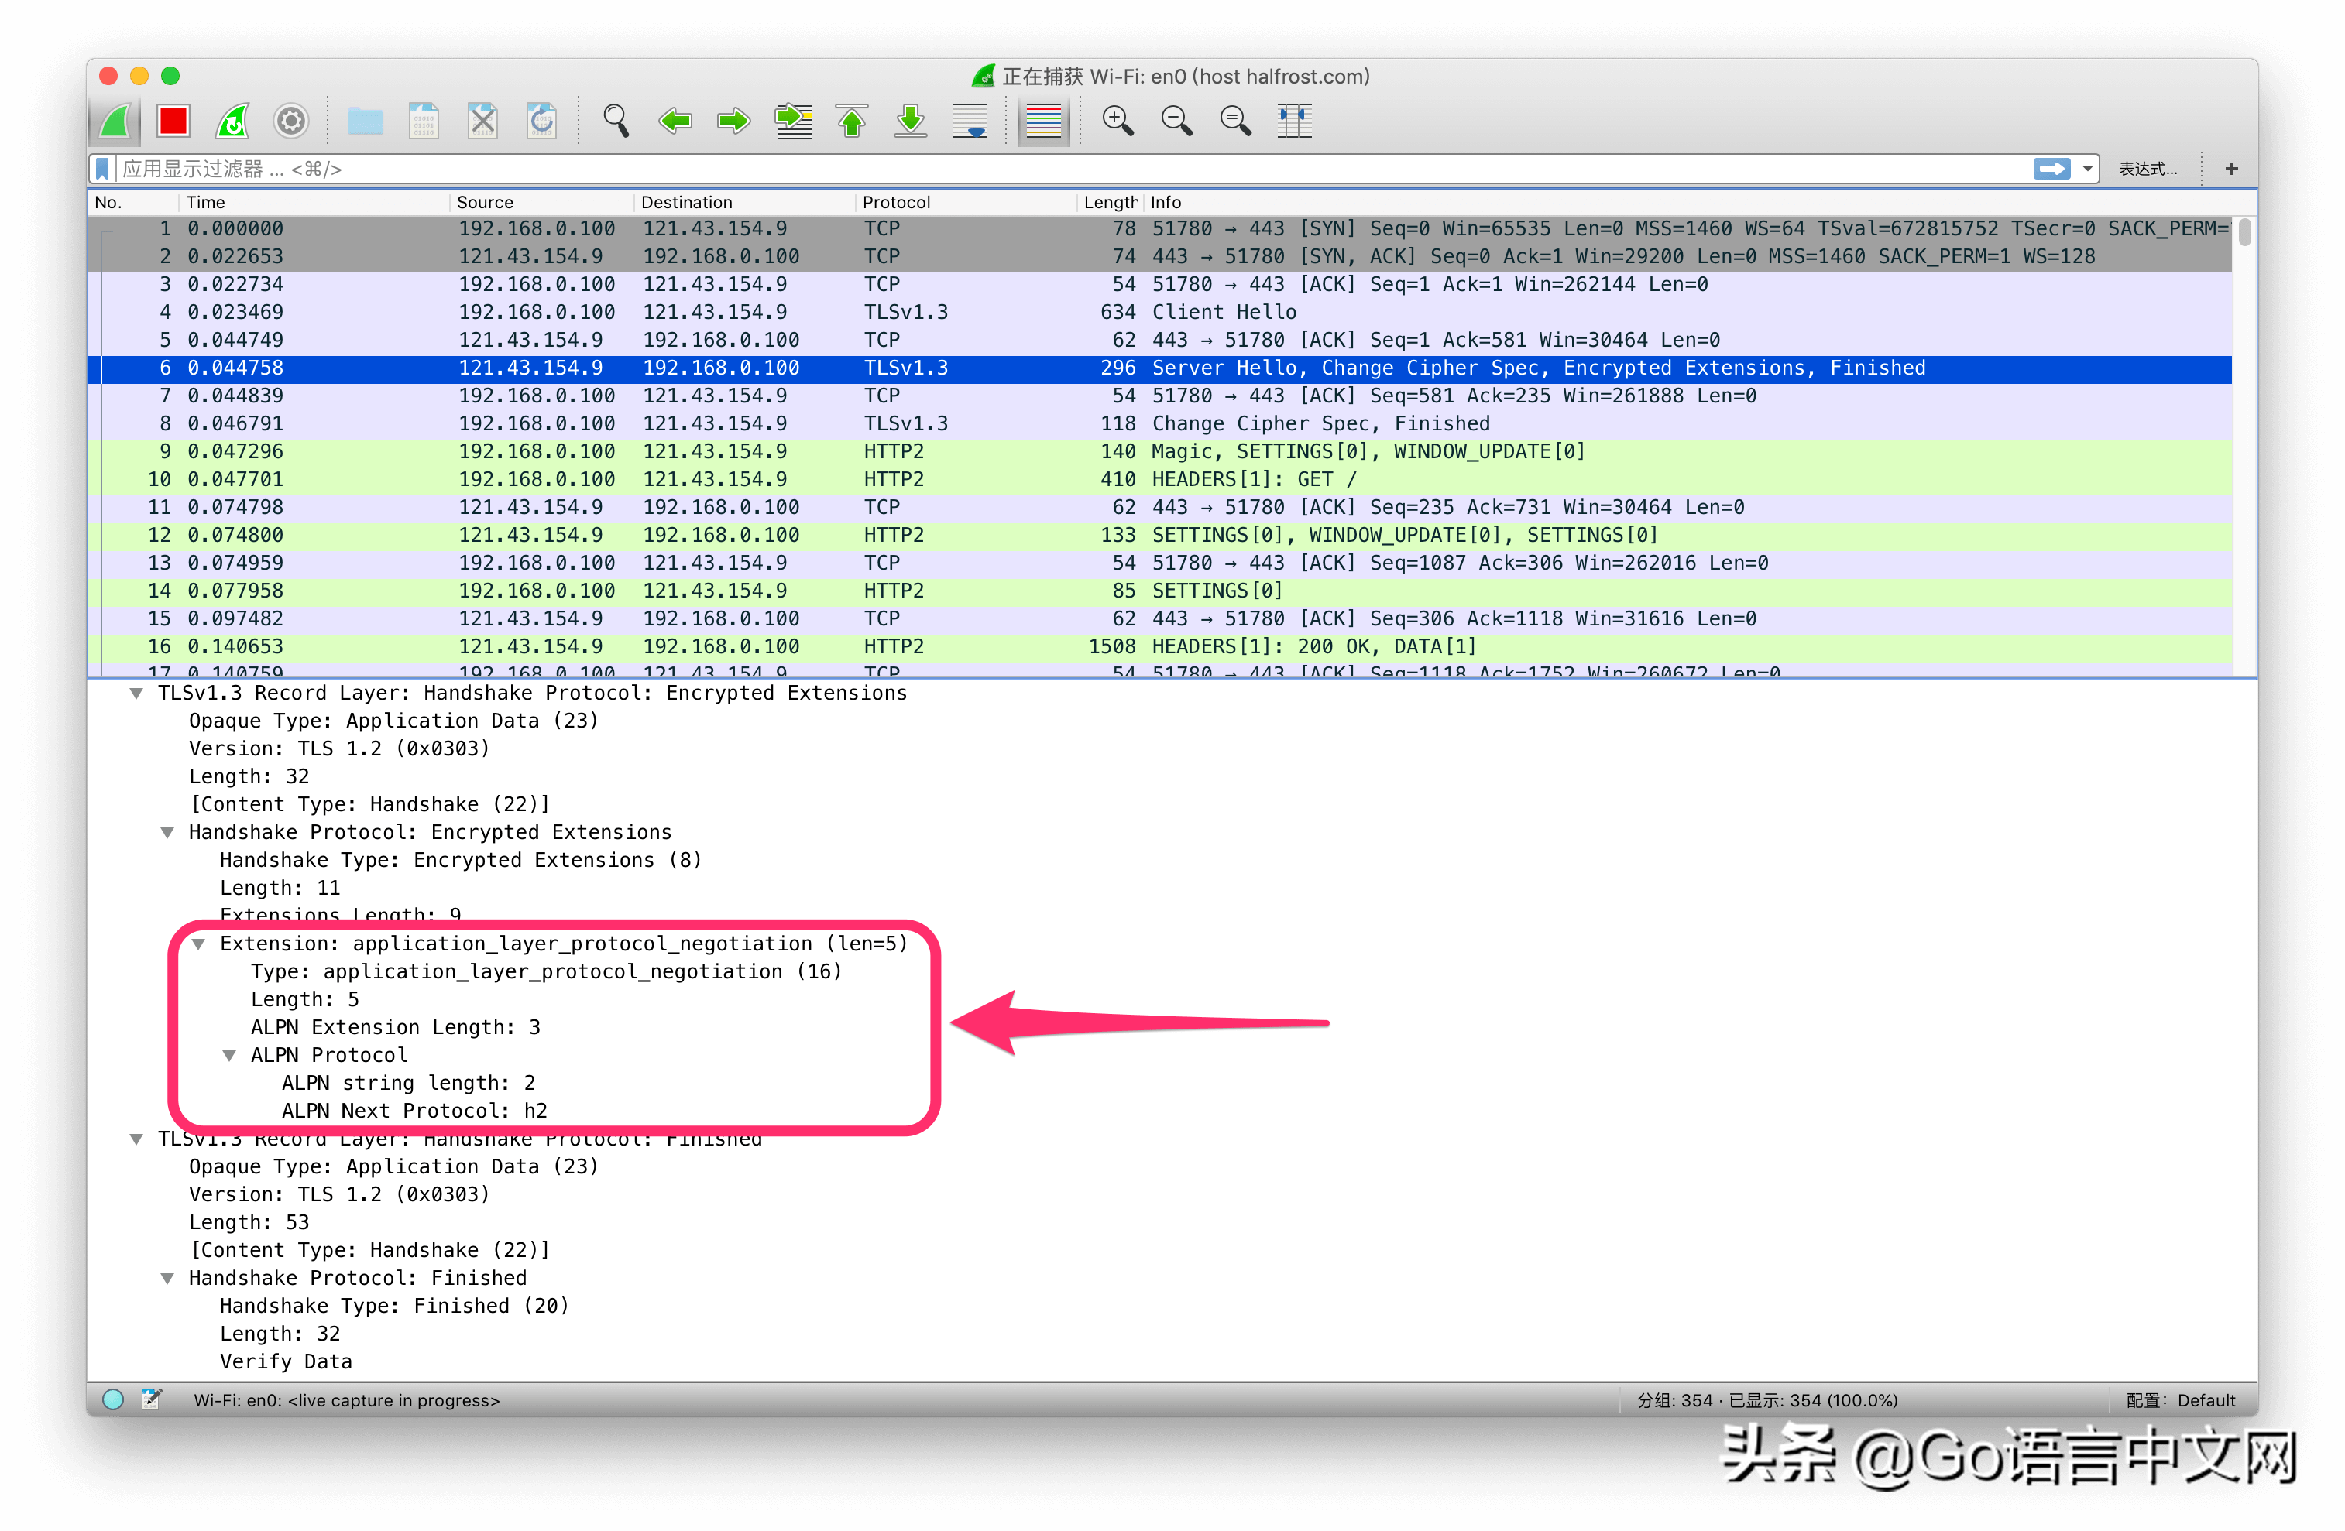2345x1531 pixels.
Task: Toggle auto-scroll during live capture
Action: point(970,121)
